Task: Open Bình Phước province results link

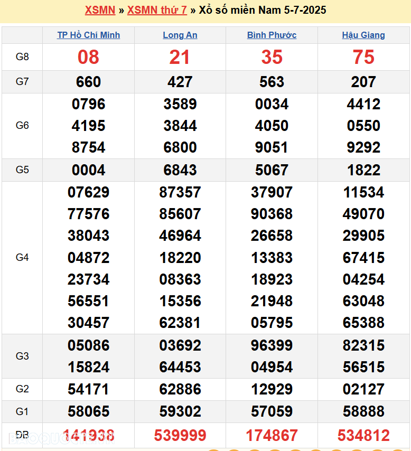Action: point(272,35)
